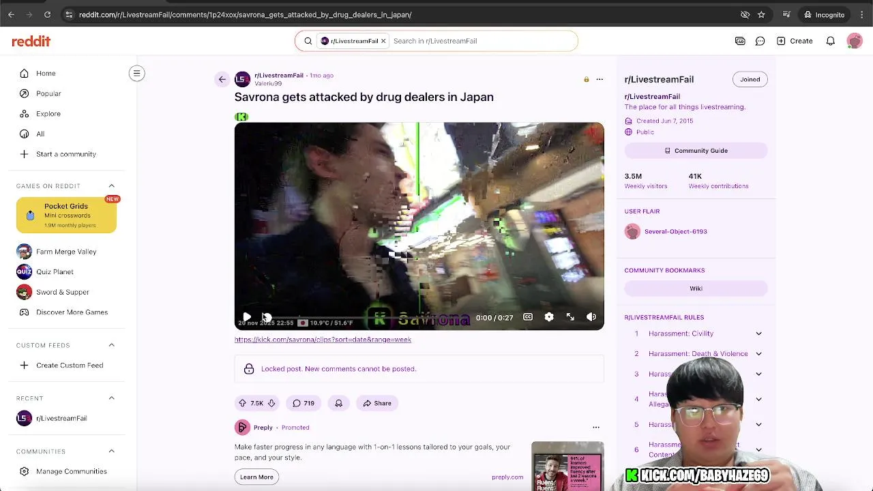Open the 719 comments button
The height and width of the screenshot is (491, 873).
click(x=304, y=403)
